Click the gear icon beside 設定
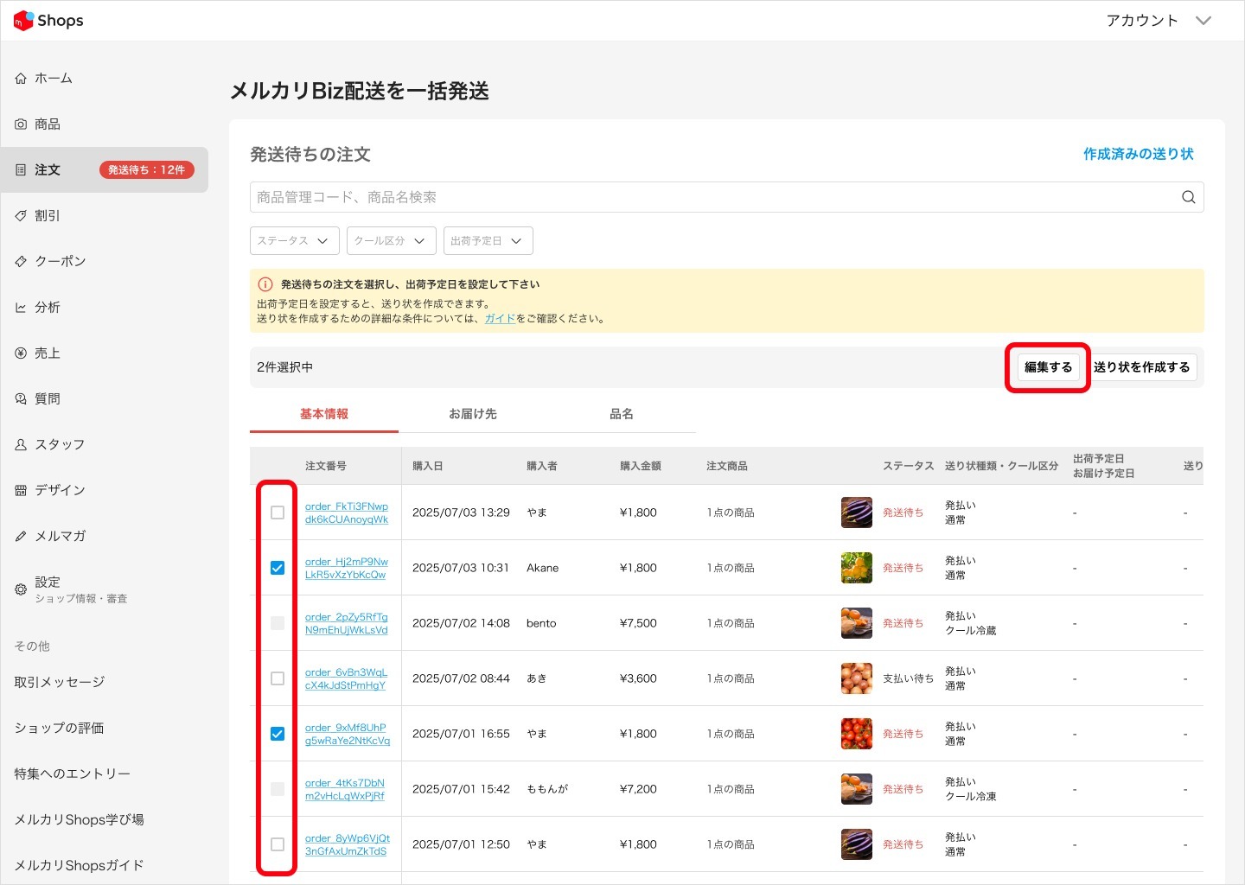 [21, 589]
